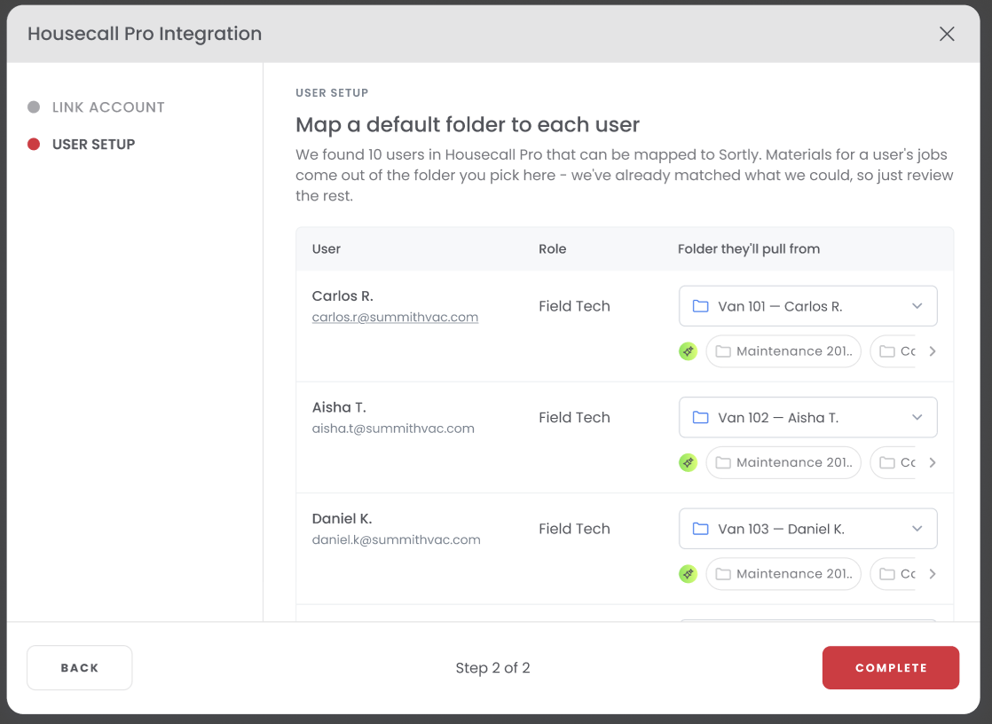Click suggestion sparkle icon in Aisha T. row
Screen dimensions: 992x724
pos(688,462)
